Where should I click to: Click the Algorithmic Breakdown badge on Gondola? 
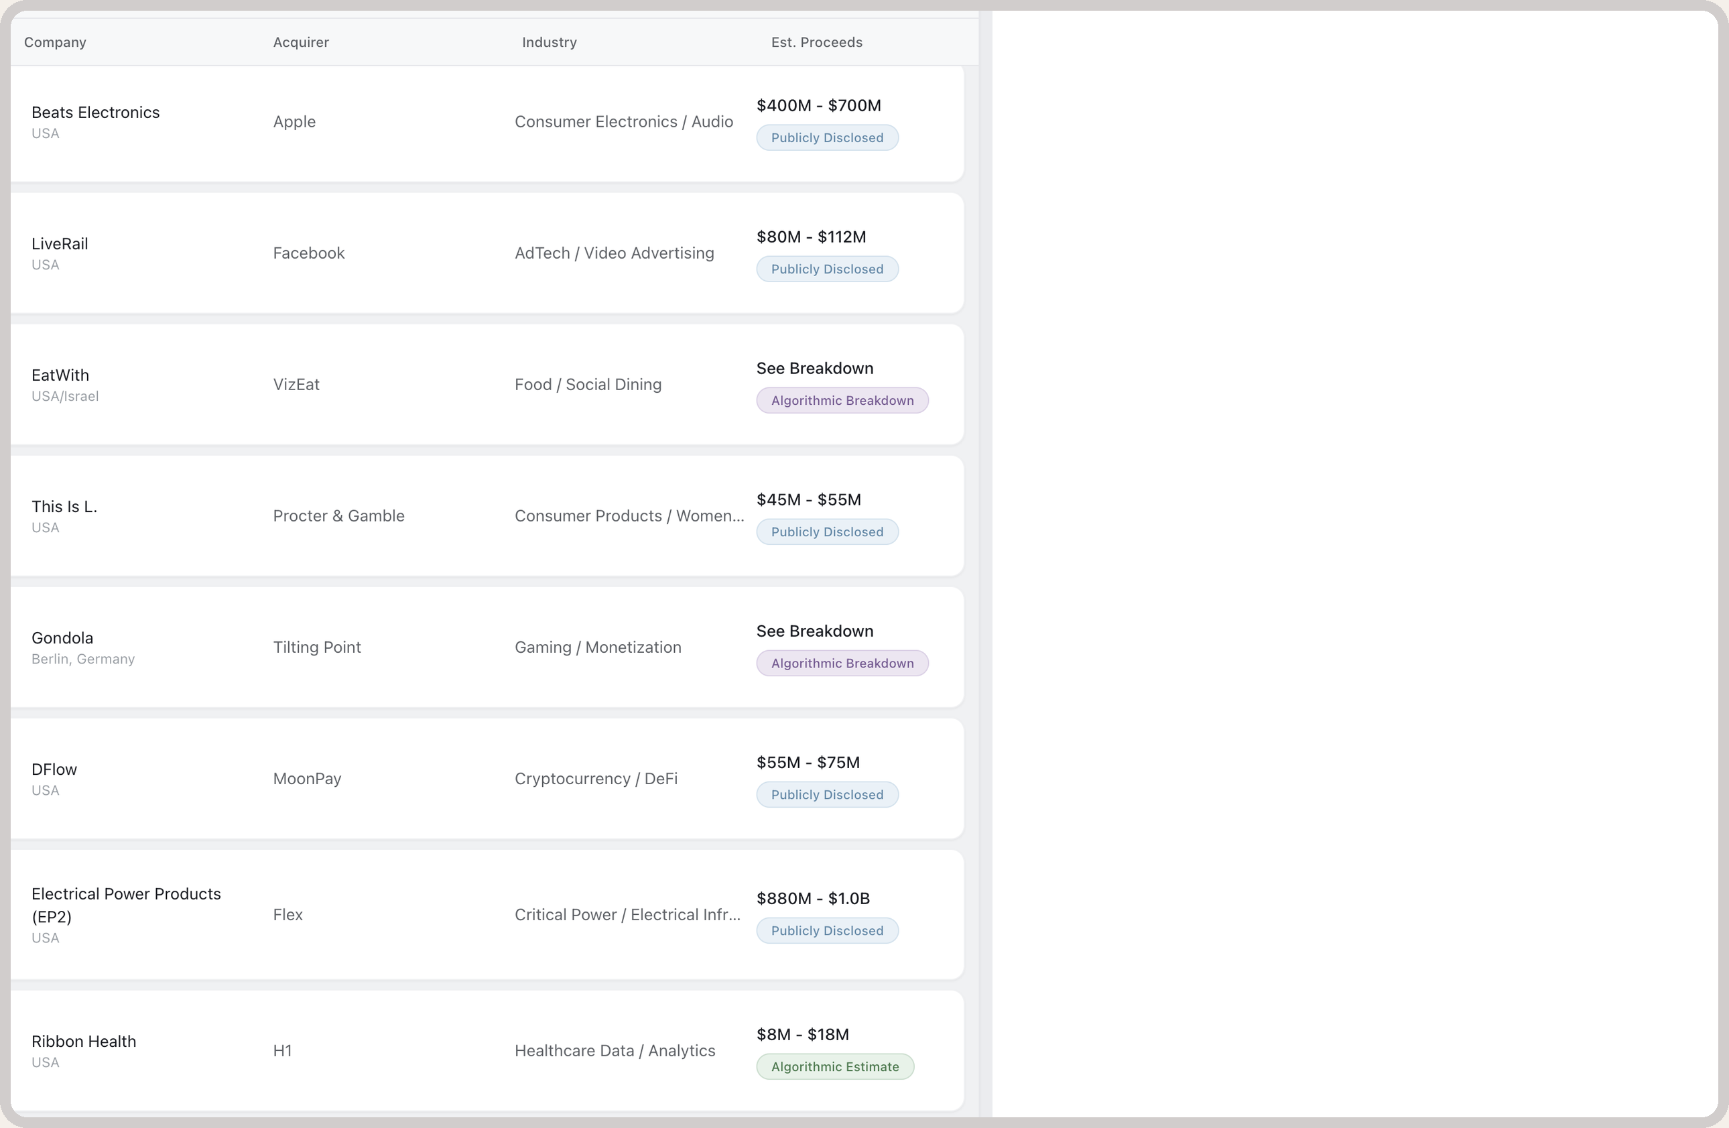842,663
